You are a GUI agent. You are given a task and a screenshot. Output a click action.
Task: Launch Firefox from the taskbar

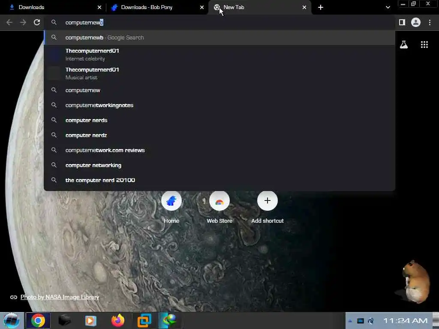point(118,320)
